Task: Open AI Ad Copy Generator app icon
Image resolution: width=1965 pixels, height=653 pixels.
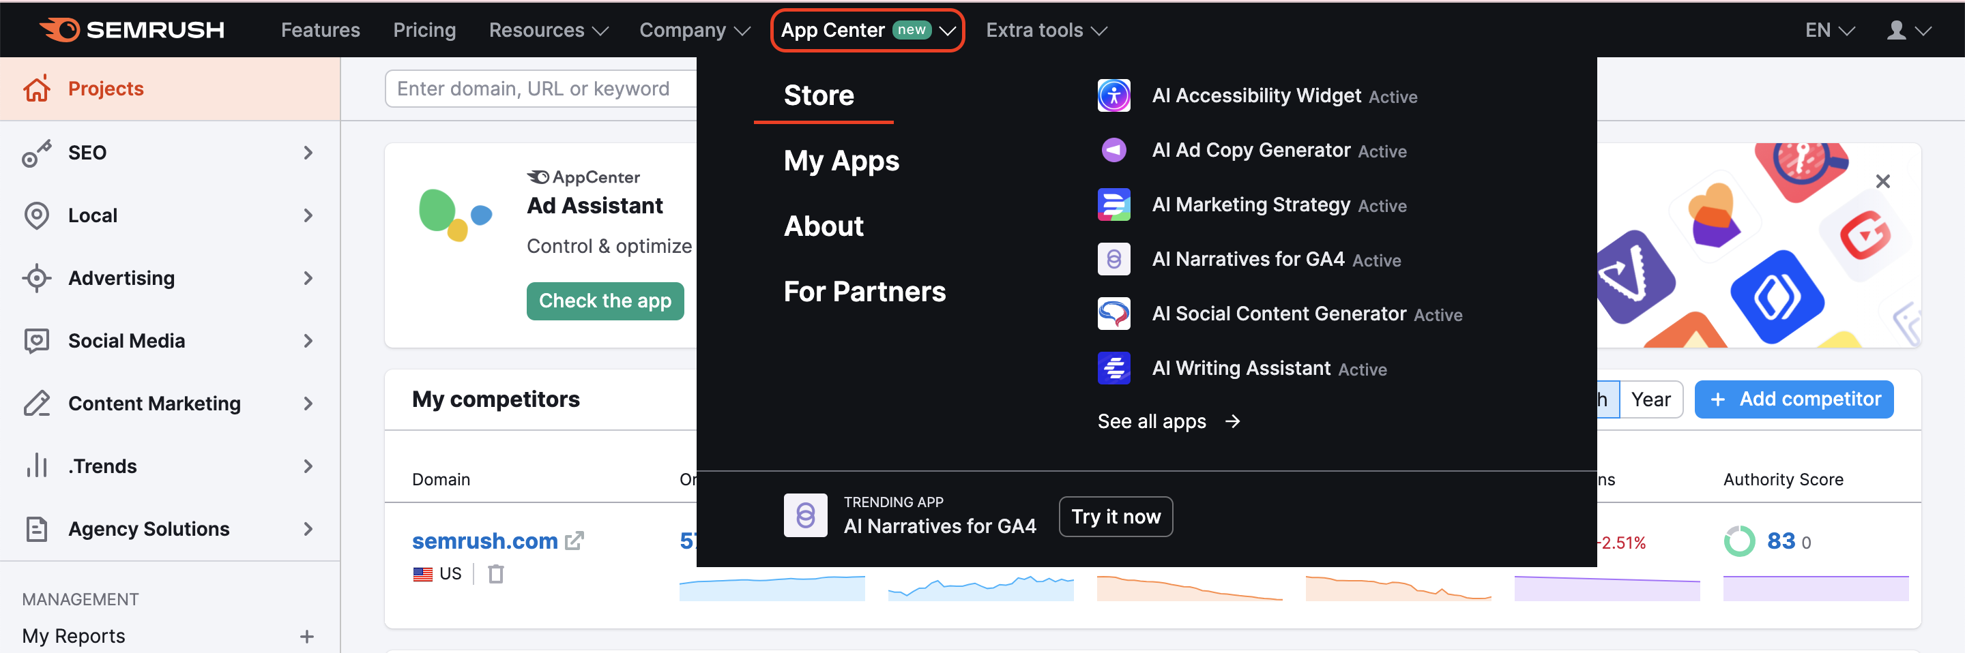Action: pos(1113,150)
